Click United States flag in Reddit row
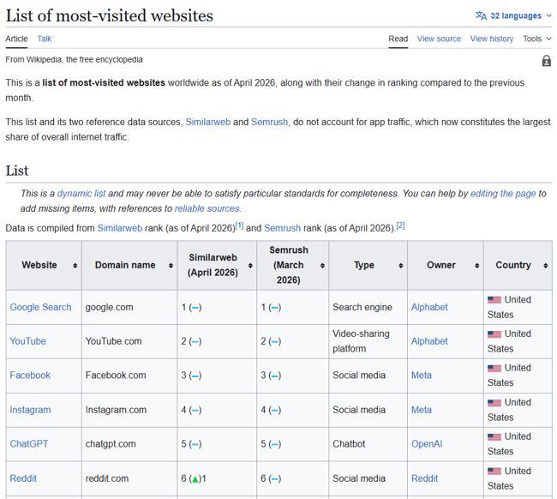Image resolution: width=557 pixels, height=499 pixels. pos(494,472)
